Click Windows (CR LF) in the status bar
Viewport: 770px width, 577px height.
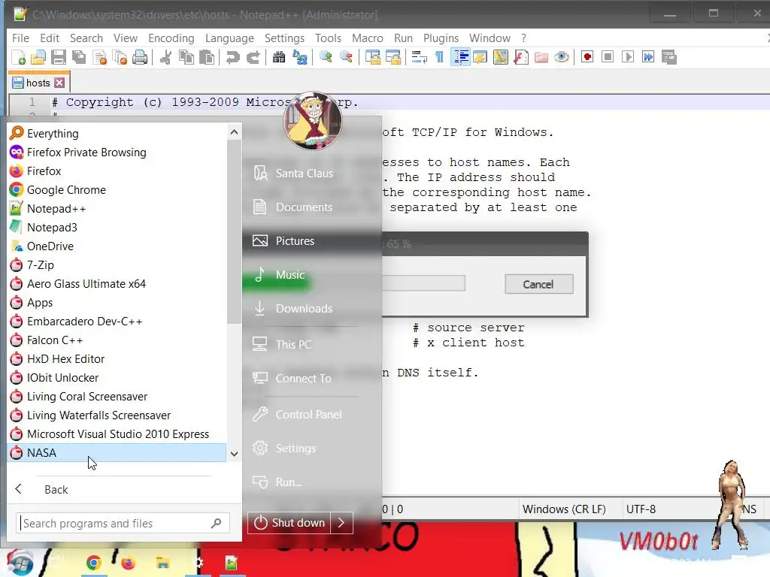(564, 509)
